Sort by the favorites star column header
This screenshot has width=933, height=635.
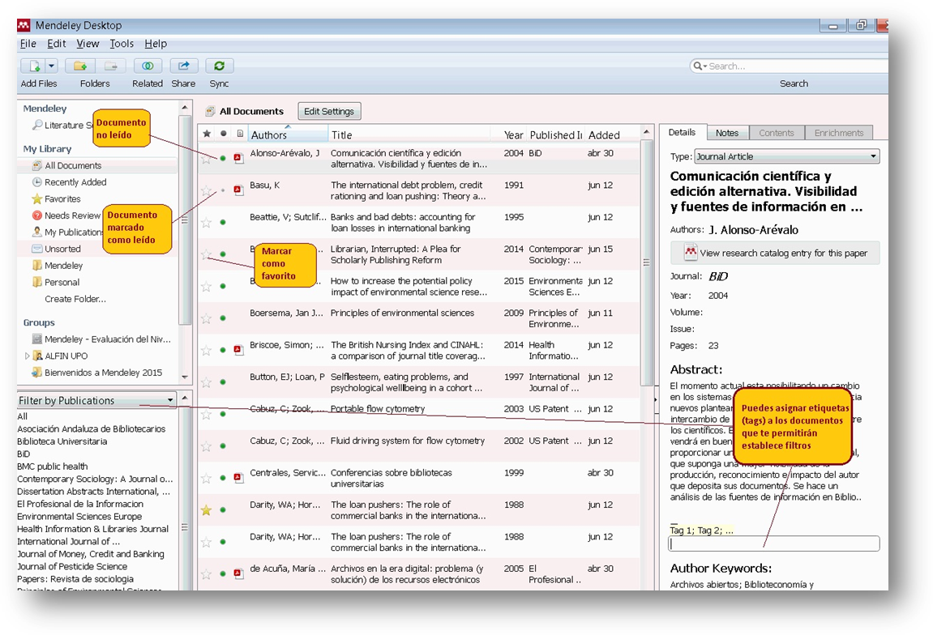click(207, 134)
